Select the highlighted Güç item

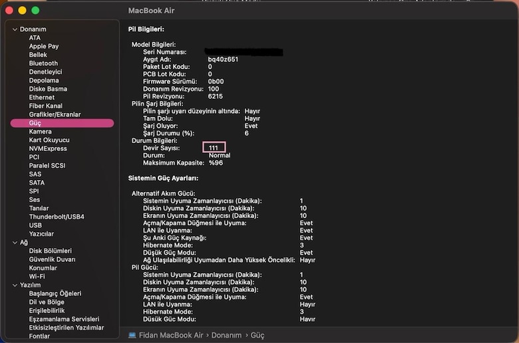pos(63,123)
